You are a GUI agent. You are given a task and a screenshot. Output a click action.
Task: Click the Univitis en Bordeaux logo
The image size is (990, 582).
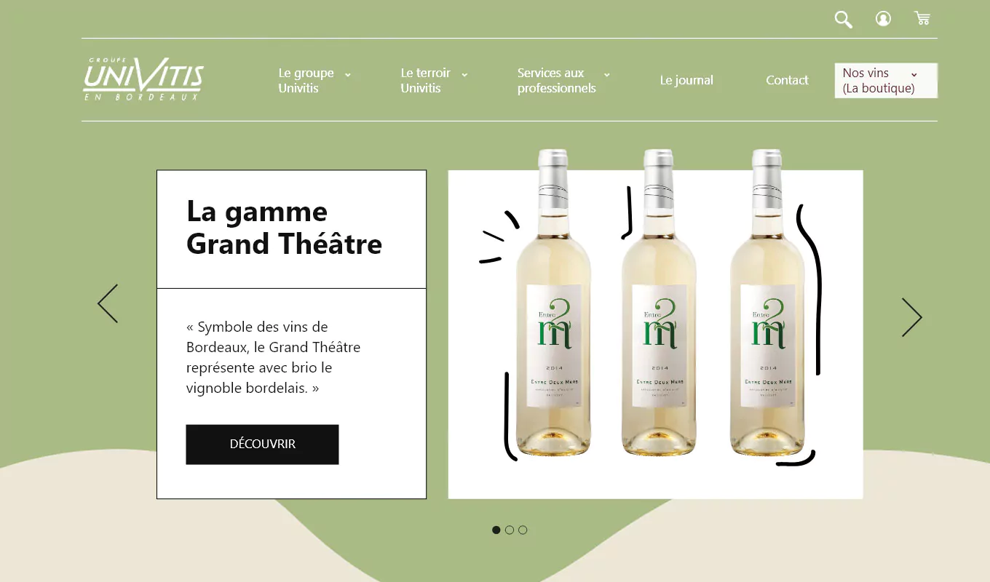pyautogui.click(x=143, y=78)
